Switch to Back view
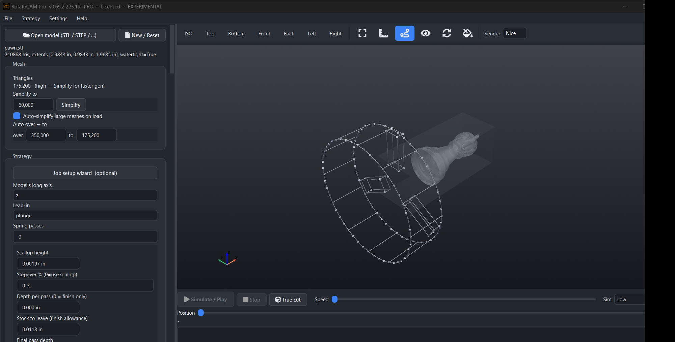 point(289,34)
